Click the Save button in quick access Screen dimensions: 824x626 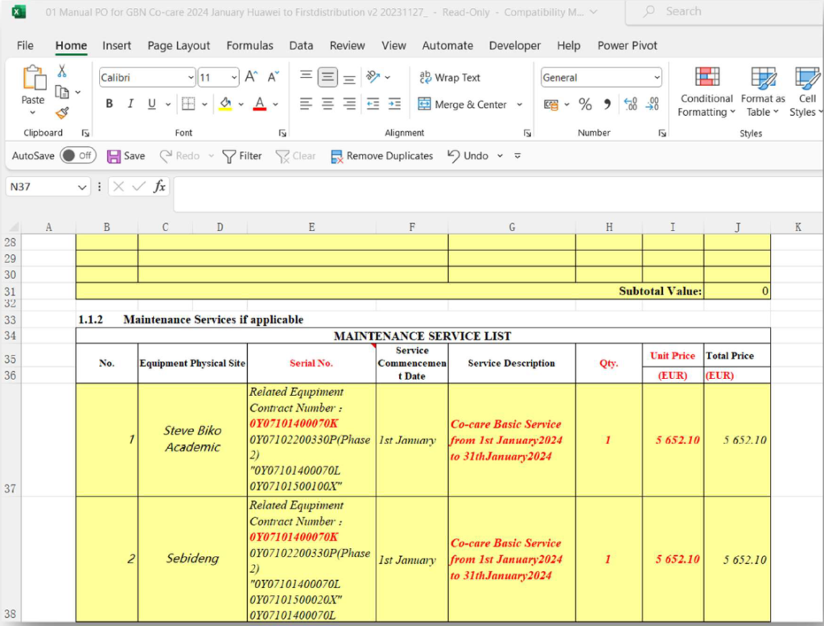pyautogui.click(x=126, y=155)
